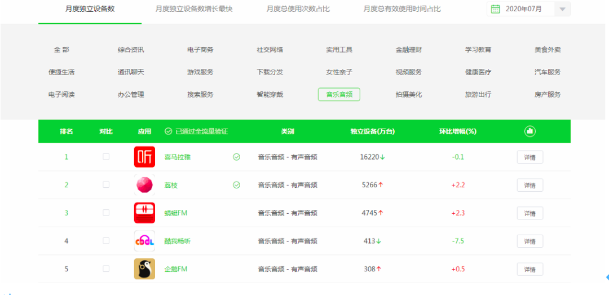Click the 独立设备(万台) column header
609x295 pixels.
pyautogui.click(x=373, y=131)
